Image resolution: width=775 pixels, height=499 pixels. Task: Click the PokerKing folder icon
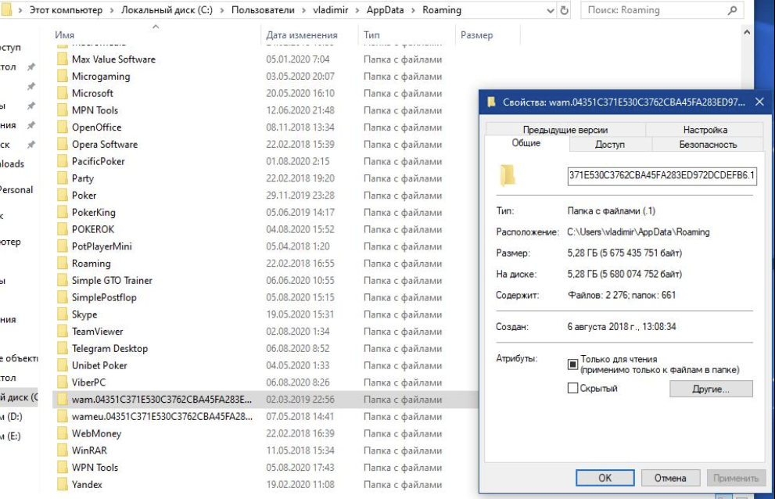point(63,212)
